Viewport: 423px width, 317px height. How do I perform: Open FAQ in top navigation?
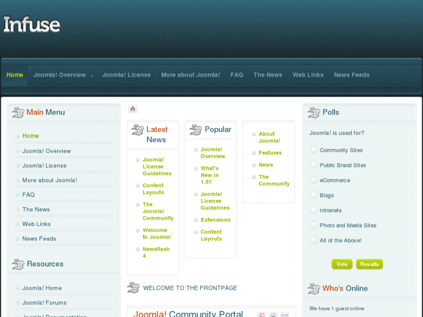pyautogui.click(x=237, y=75)
